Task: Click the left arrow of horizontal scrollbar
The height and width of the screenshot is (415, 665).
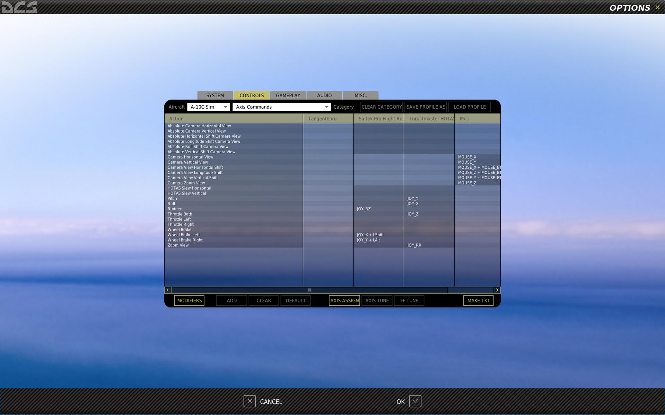Action: 168,290
